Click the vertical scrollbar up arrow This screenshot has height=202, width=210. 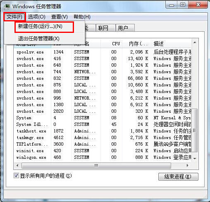(x=195, y=42)
